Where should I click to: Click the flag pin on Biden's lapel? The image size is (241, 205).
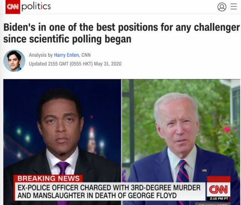click(x=204, y=170)
